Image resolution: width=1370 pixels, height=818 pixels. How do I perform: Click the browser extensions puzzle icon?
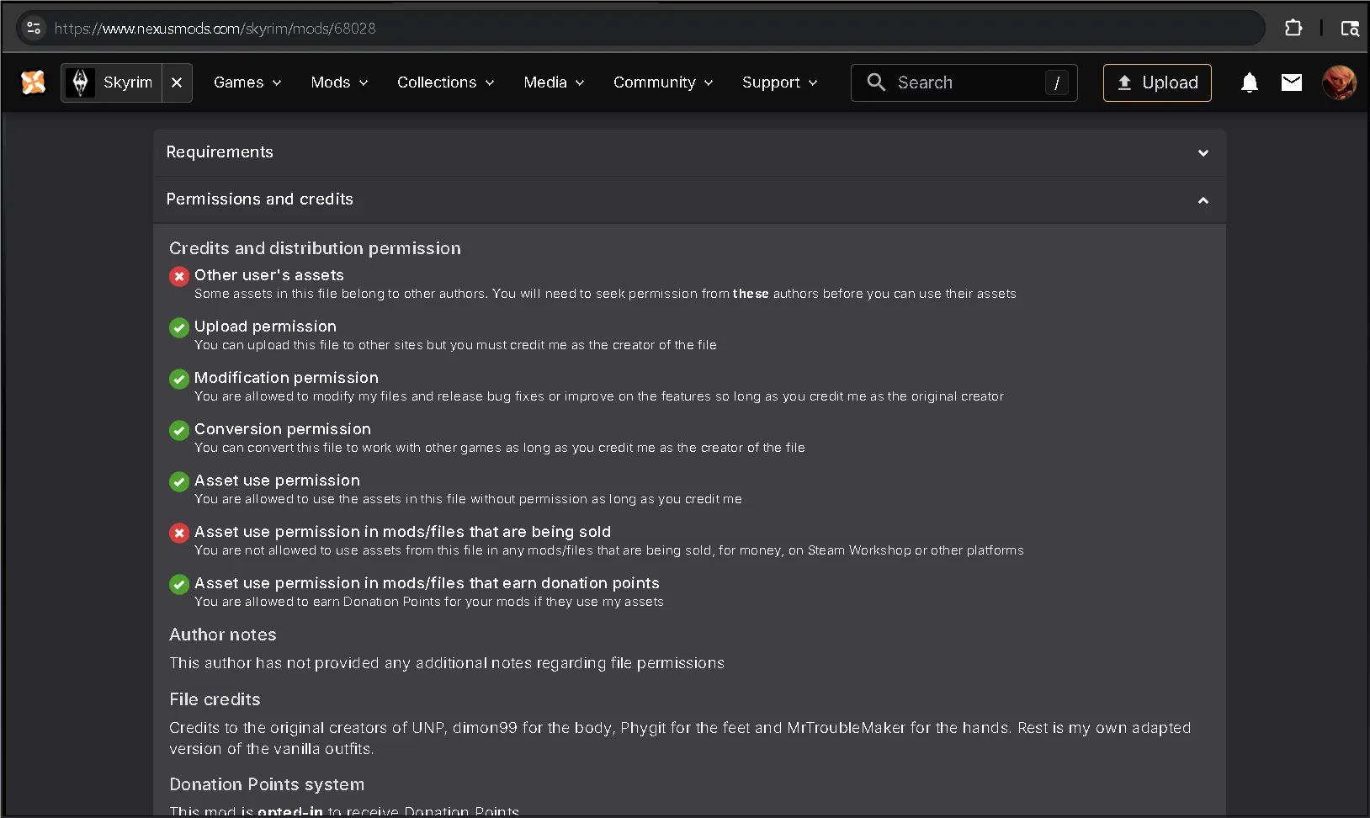(1293, 28)
